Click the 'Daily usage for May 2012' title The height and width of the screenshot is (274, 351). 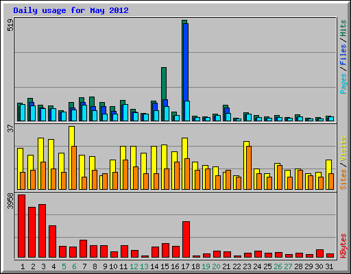click(71, 10)
